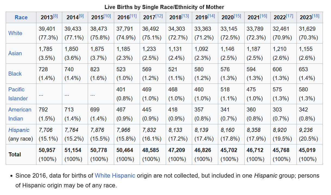This screenshot has height=195, width=331.
Task: Select the 2022 Pacific Islander cell 575
Action: click(x=283, y=94)
